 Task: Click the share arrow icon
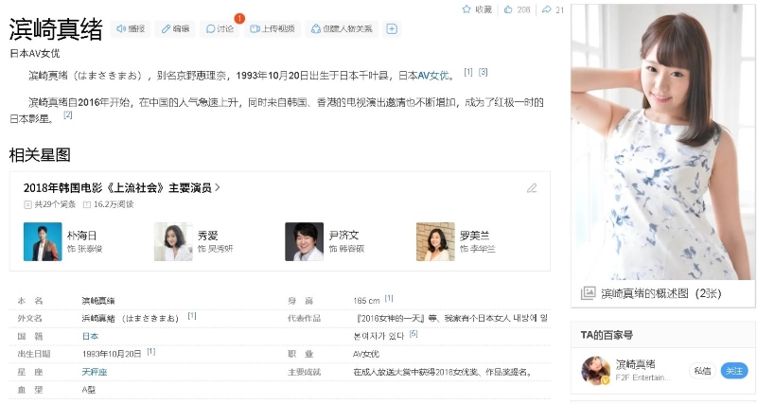[546, 9]
